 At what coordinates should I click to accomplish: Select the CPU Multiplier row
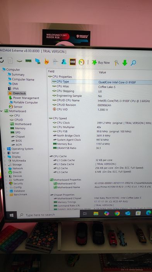pyautogui.click(x=102, y=127)
